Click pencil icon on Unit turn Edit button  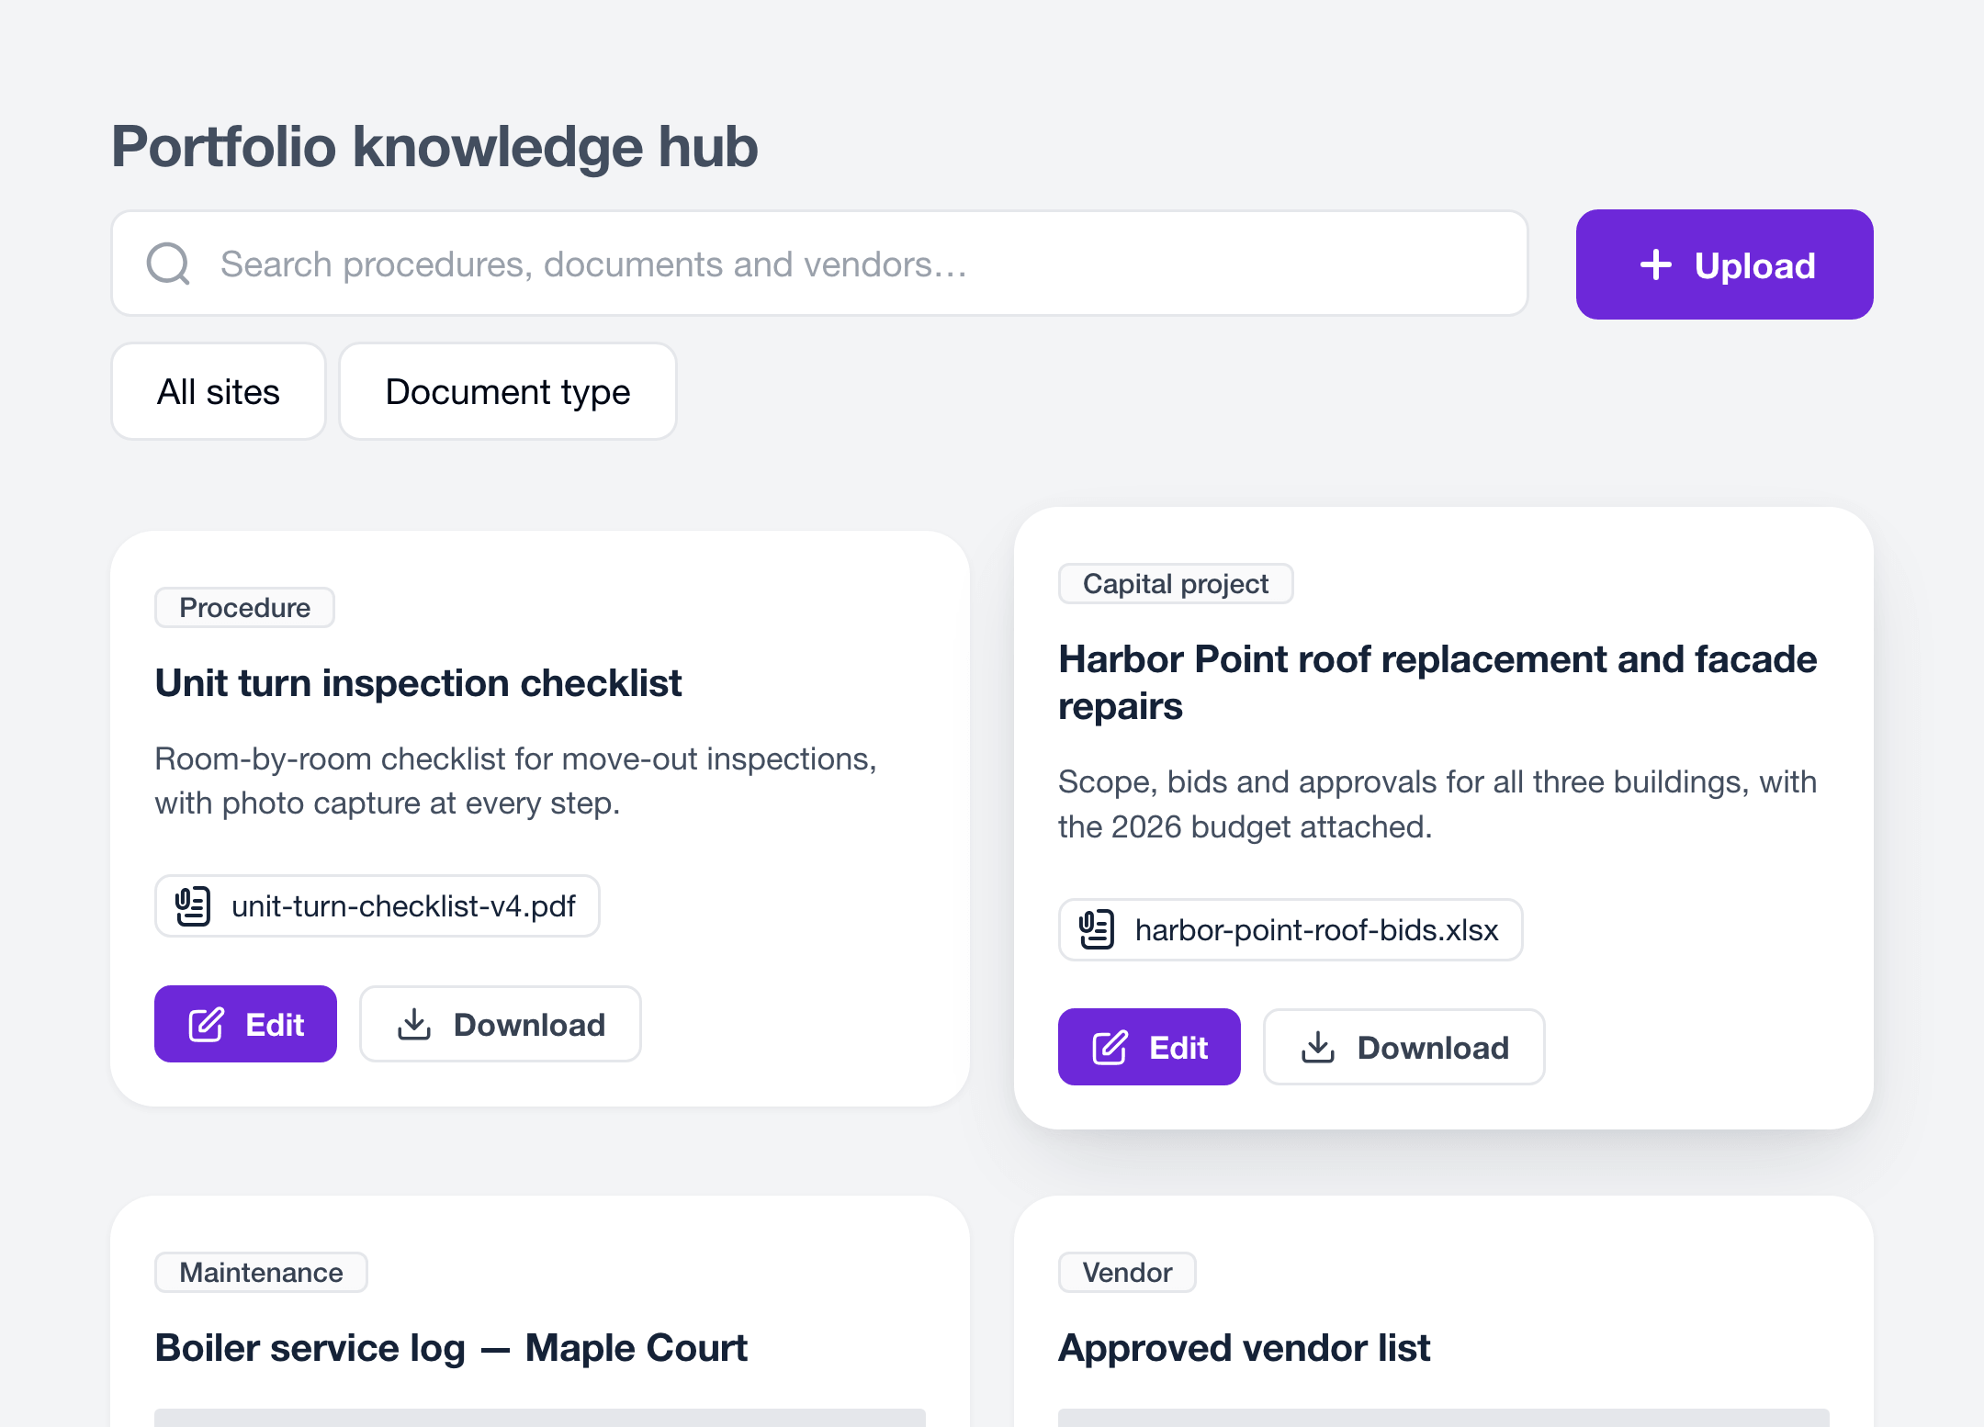click(x=207, y=1024)
